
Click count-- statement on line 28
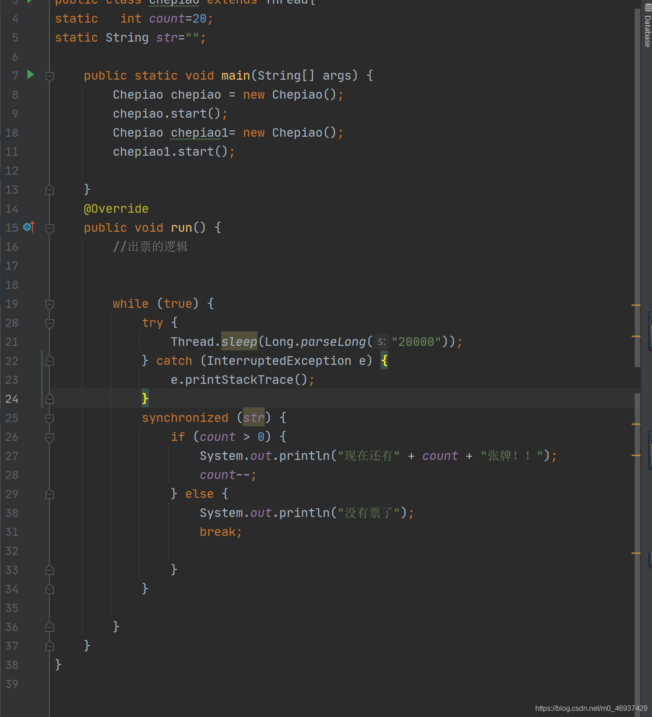point(228,475)
